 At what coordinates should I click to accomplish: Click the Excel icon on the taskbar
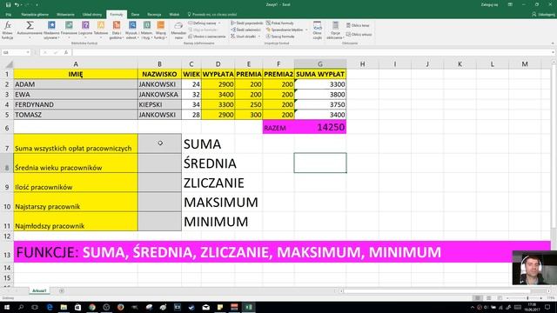[248, 307]
